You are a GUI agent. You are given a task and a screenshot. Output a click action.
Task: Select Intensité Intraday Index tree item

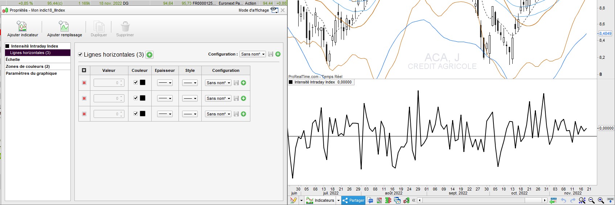pos(38,46)
